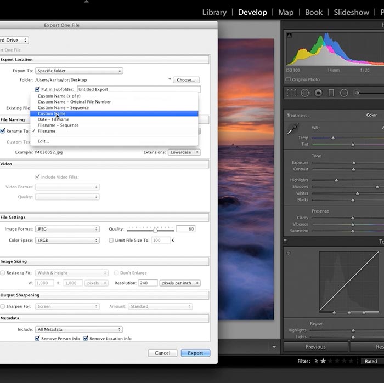Screen dimensions: 384x383
Task: Click the Resolution field showing 240
Action: coord(148,283)
